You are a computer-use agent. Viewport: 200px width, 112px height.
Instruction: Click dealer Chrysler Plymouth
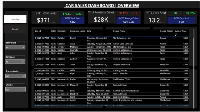pos(121,65)
